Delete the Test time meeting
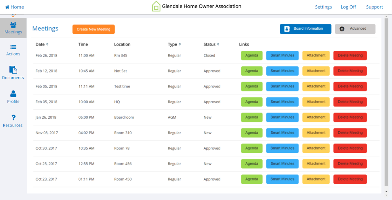392x200 pixels. pos(350,86)
